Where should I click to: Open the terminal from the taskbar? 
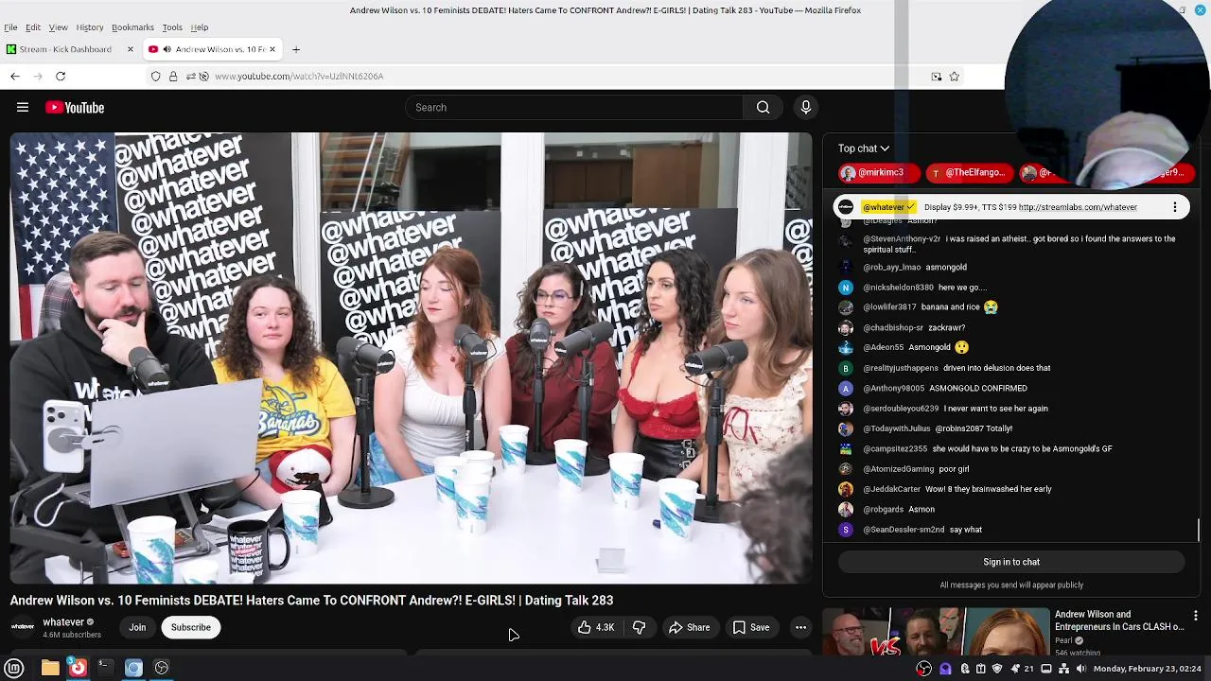pos(105,668)
